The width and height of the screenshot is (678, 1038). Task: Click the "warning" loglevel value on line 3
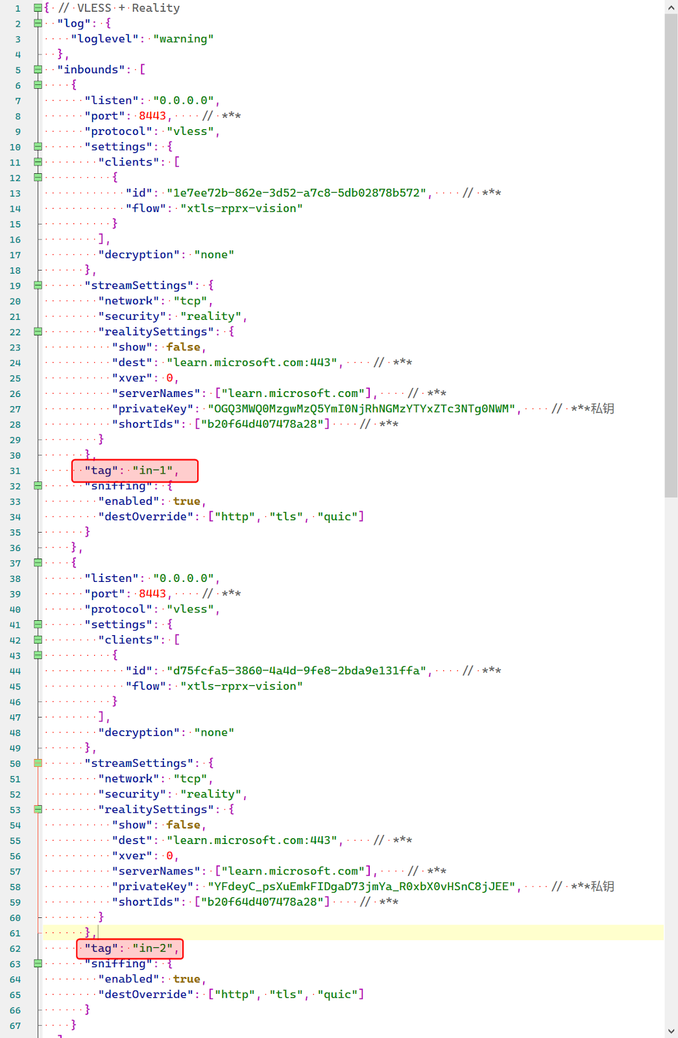(183, 39)
